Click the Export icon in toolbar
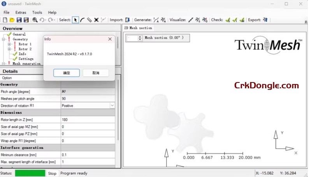Viewport: 309px width, 177px height. [x=265, y=20]
